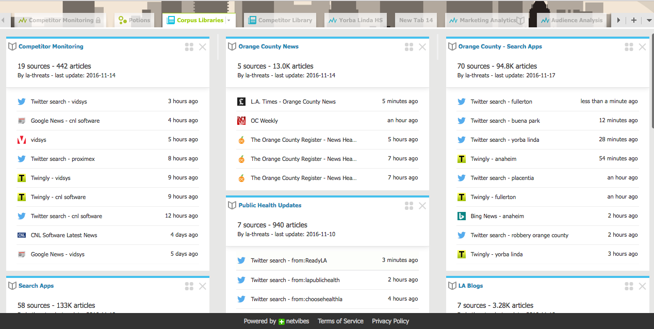654x329 pixels.
Task: Click the book icon beside Competitor Monitoring title
Action: click(x=12, y=46)
